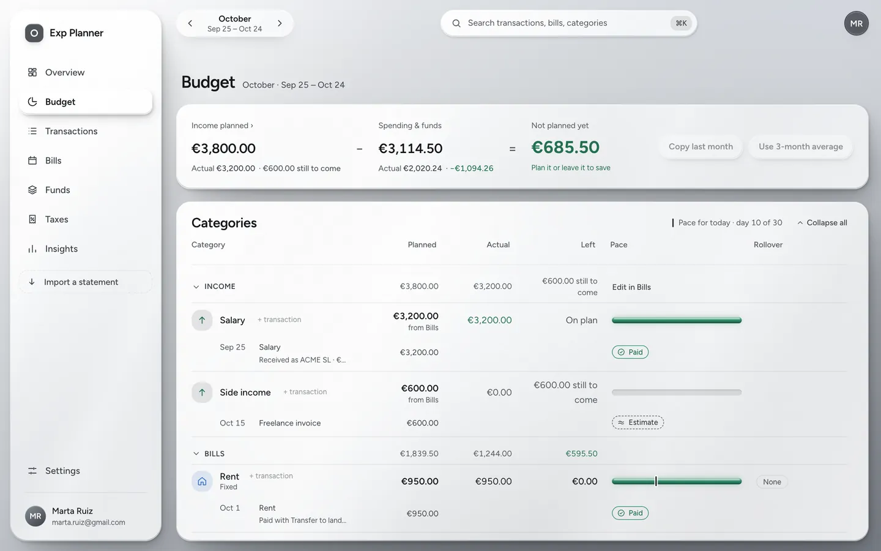
Task: Click the Salary category up-arrow icon
Action: pos(202,320)
